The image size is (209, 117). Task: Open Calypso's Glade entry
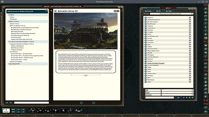click(x=17, y=50)
